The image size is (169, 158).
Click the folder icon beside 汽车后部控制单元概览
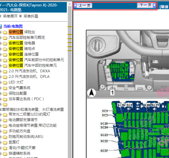(x=5, y=38)
